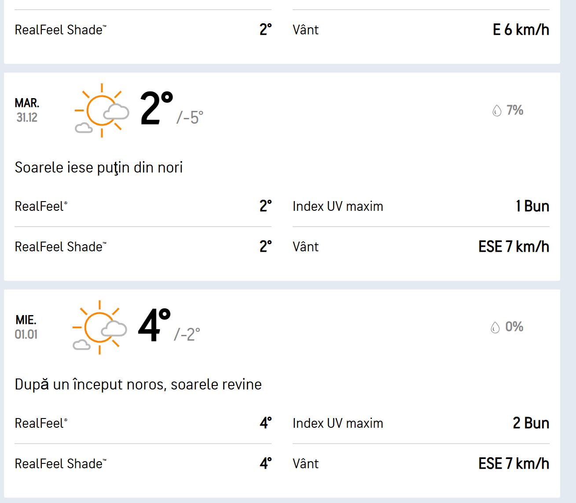Click the /-2° low temperature
Viewport: 576px width, 503px height.
(187, 334)
